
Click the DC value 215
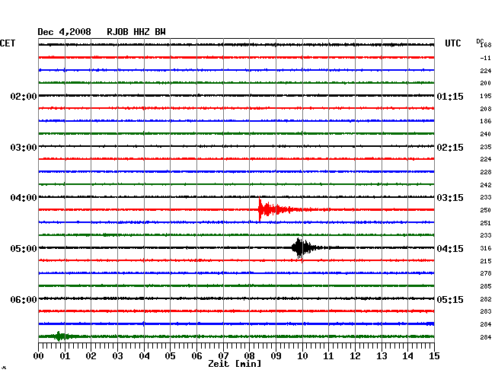[x=486, y=261]
